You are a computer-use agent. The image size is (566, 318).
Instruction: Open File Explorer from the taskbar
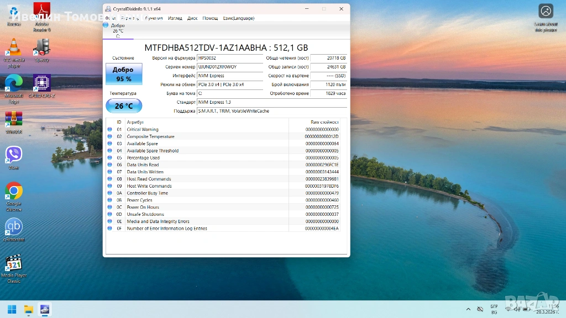28,309
